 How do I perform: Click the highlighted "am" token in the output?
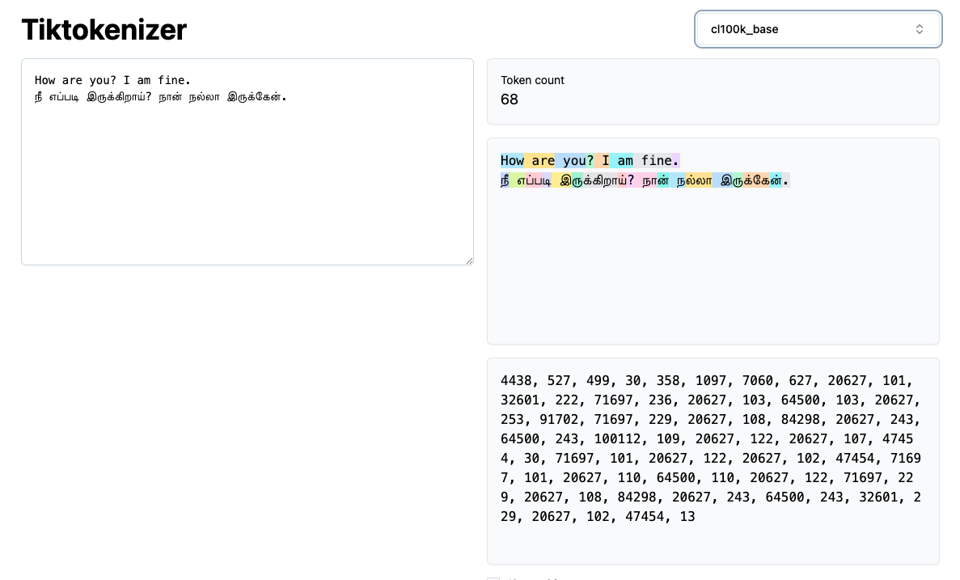tap(622, 160)
